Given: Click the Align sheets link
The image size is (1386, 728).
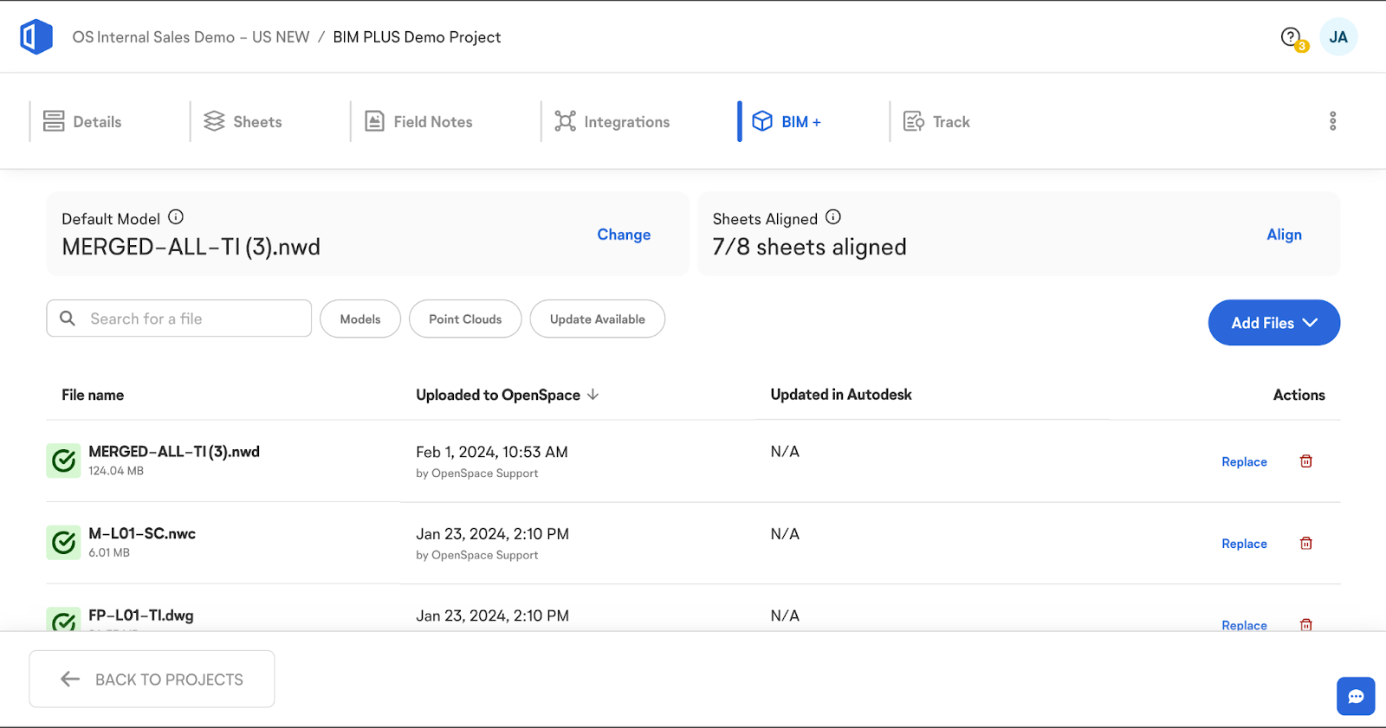Looking at the screenshot, I should [x=1284, y=235].
